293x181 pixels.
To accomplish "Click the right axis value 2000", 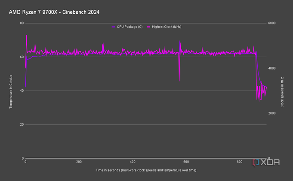I will (271, 113).
